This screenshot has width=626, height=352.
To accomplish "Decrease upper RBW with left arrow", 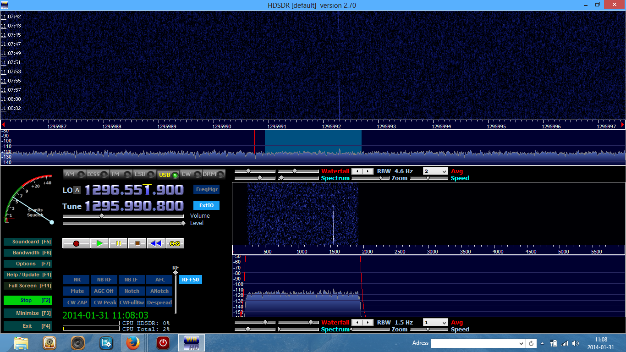I will pos(357,171).
